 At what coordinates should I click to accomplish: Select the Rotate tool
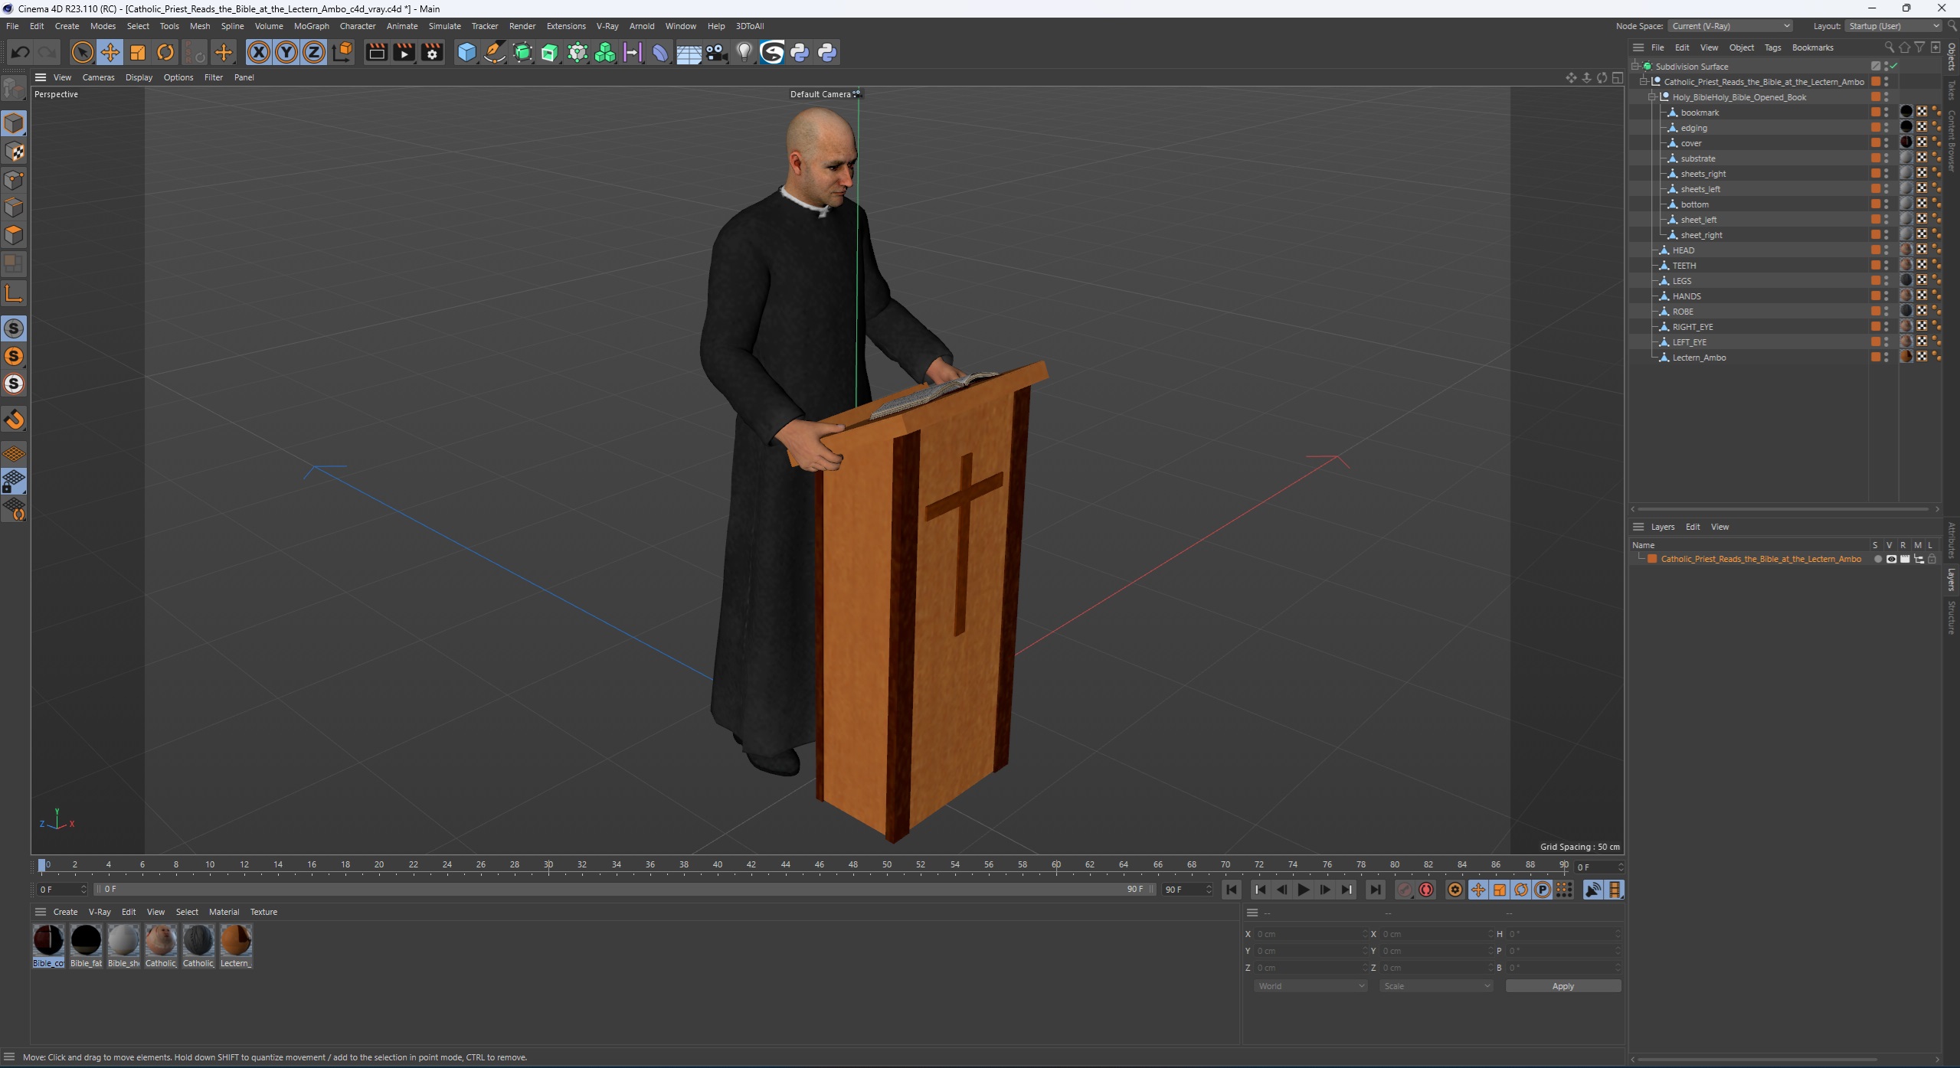165,52
